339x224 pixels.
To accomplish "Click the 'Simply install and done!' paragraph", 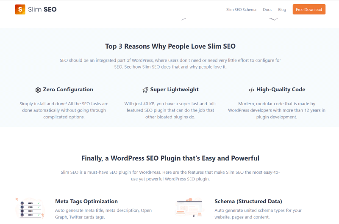I will pyautogui.click(x=64, y=110).
